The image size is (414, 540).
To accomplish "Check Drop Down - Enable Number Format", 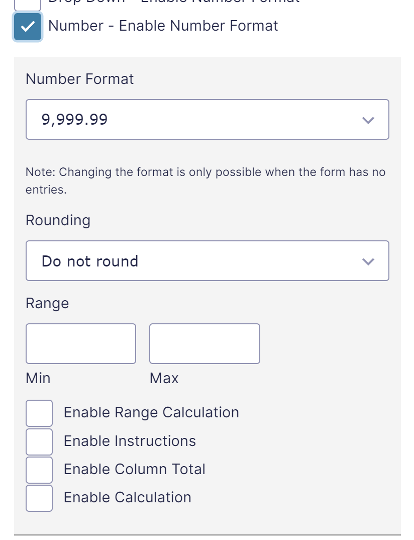I will click(x=27, y=3).
